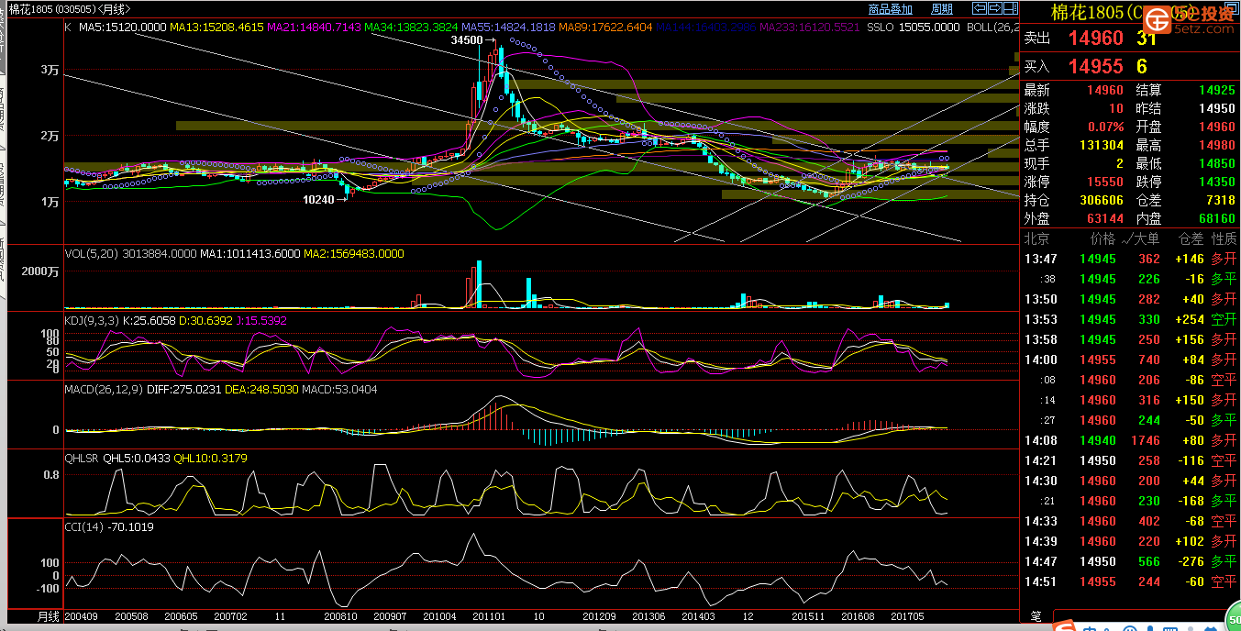Click the MA34:13823.3824 indicator label
Viewport: 1241px width, 631px height.
pyautogui.click(x=411, y=28)
